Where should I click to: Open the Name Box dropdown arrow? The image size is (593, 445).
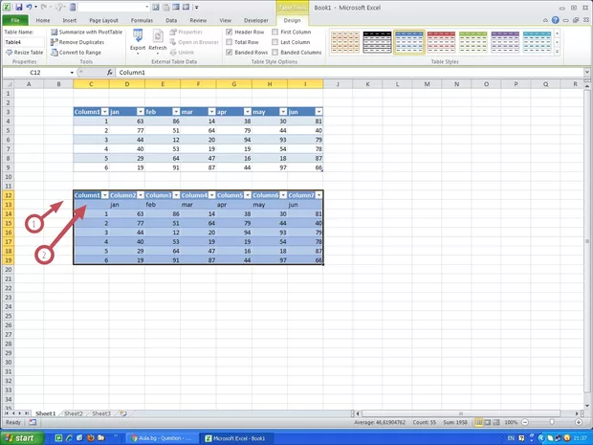click(x=72, y=73)
